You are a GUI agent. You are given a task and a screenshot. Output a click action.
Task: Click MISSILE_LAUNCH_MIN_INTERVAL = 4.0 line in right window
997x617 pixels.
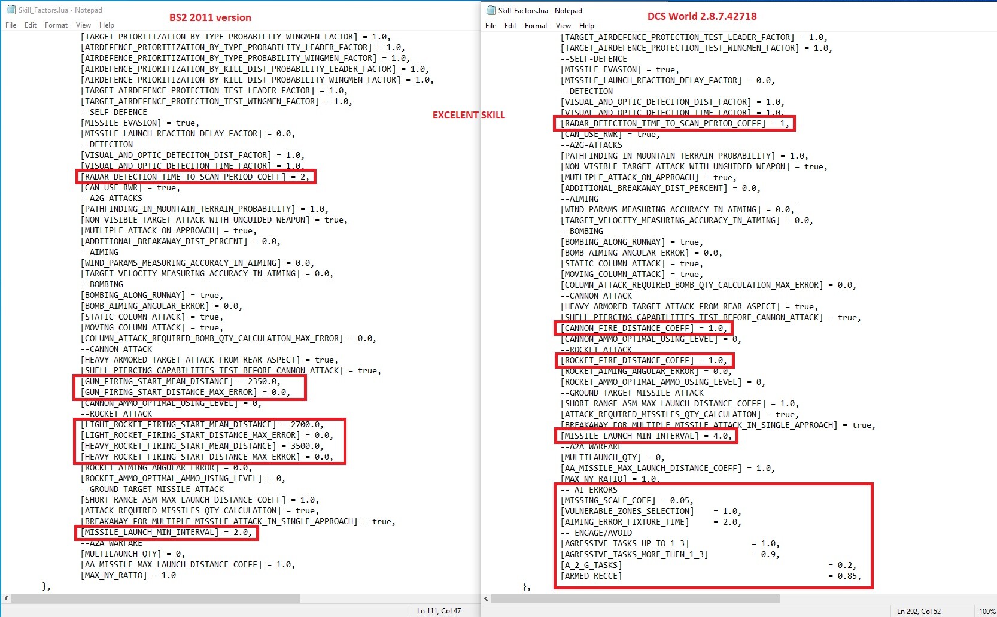[646, 436]
